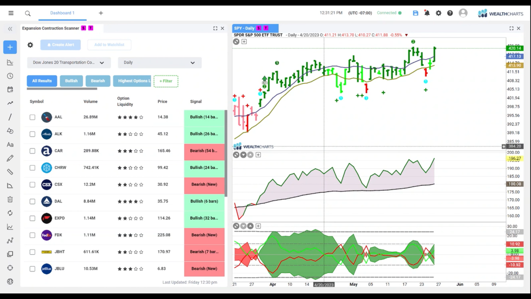Click the JBLU symbol row
The image size is (531, 299).
(124, 269)
